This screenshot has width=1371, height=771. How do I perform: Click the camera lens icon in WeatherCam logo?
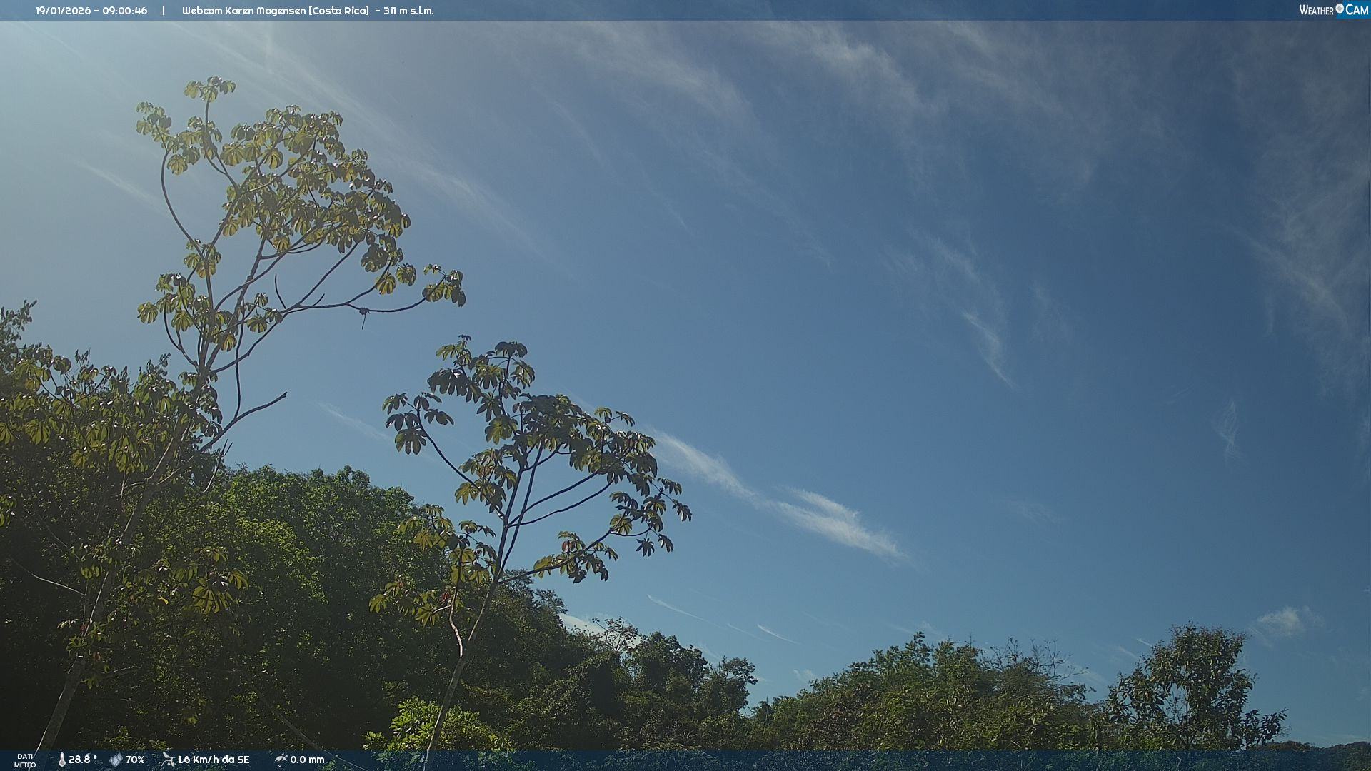pos(1340,9)
